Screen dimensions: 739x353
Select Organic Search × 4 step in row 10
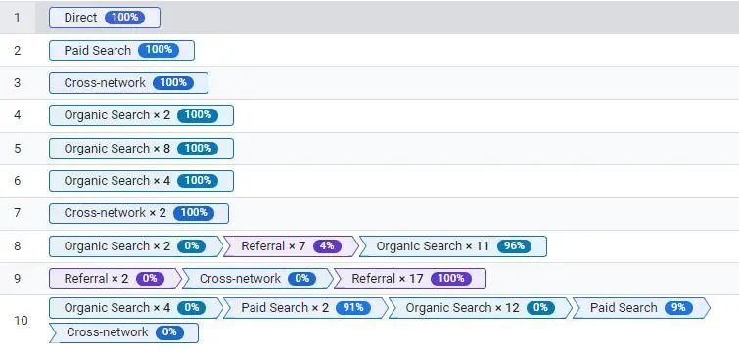(x=136, y=308)
